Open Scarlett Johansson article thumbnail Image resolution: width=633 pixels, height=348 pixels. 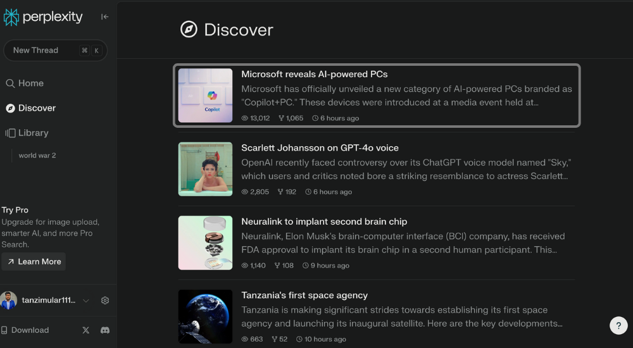pos(206,169)
